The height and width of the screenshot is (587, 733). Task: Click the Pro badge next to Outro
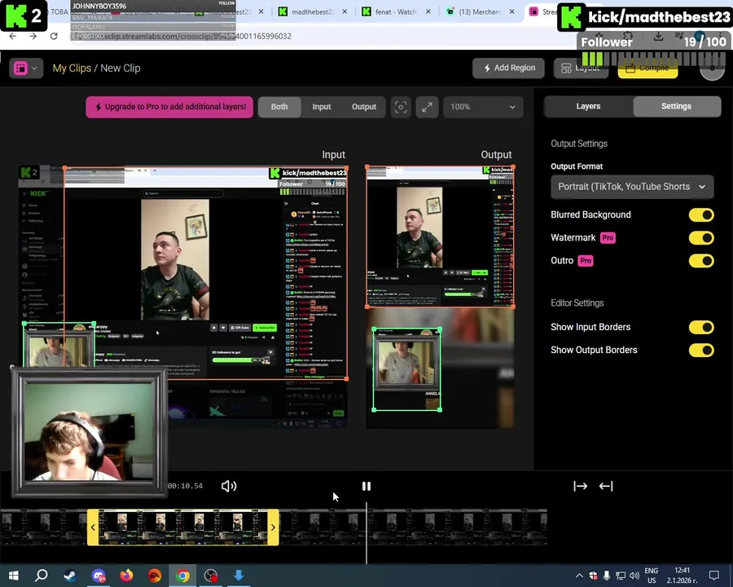pos(586,261)
